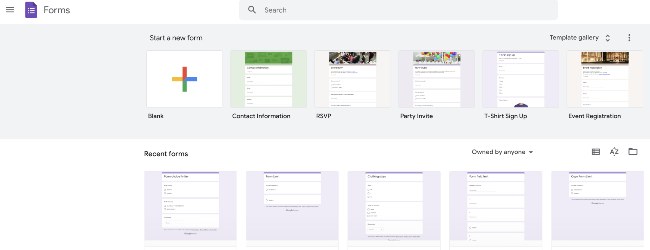The image size is (650, 250).
Task: Open the 'Form choice limiter' recent form
Action: point(190,206)
